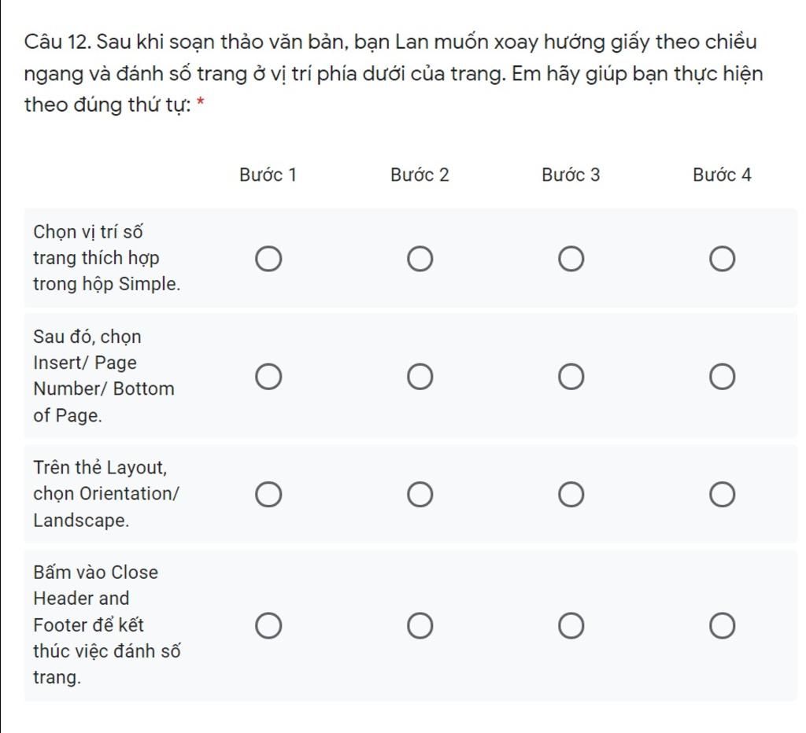Select Bước 1 for Close Header and Footer row
Viewport: 806px width, 733px height.
coord(268,626)
